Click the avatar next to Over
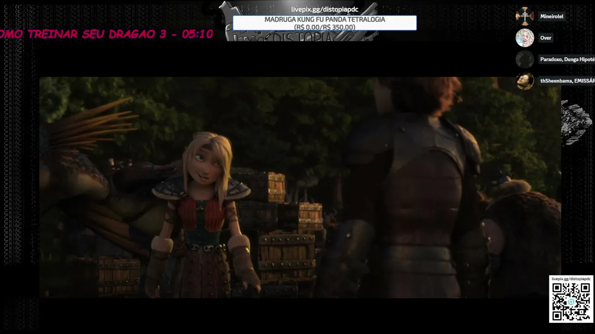The height and width of the screenshot is (334, 595). (x=525, y=38)
